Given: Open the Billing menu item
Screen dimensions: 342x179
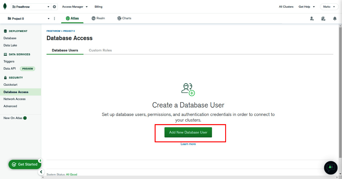Looking at the screenshot, I should 98,7.
